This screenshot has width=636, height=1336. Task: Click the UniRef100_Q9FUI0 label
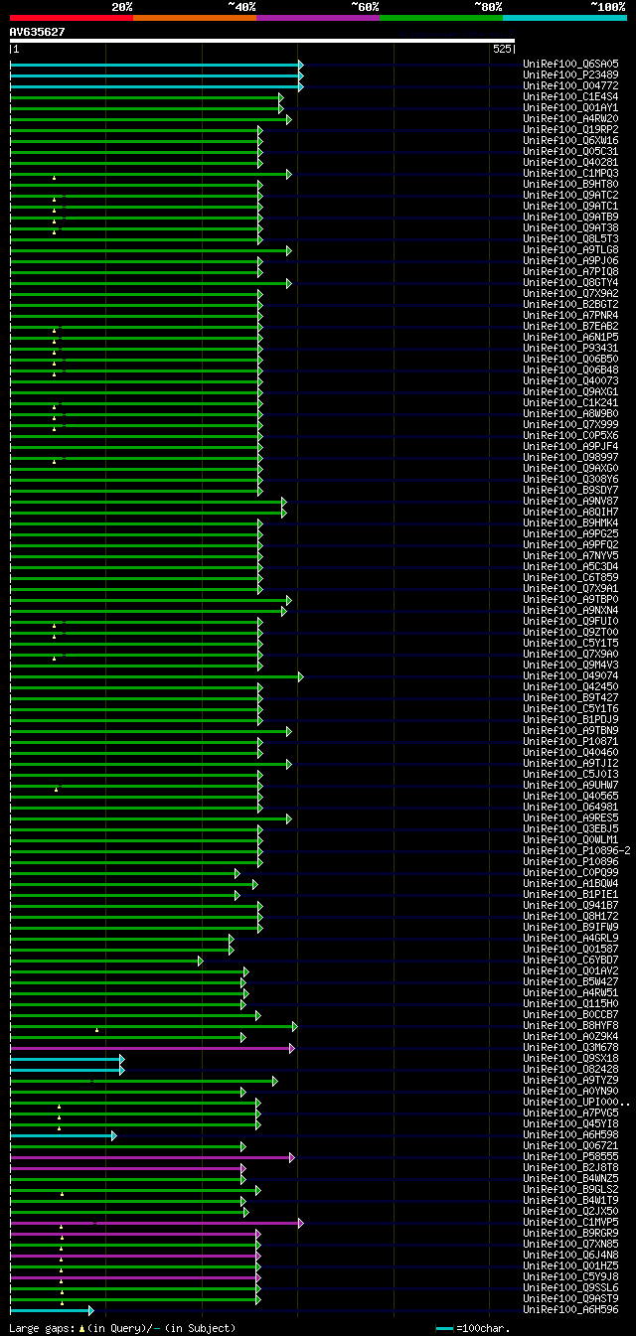[572, 622]
